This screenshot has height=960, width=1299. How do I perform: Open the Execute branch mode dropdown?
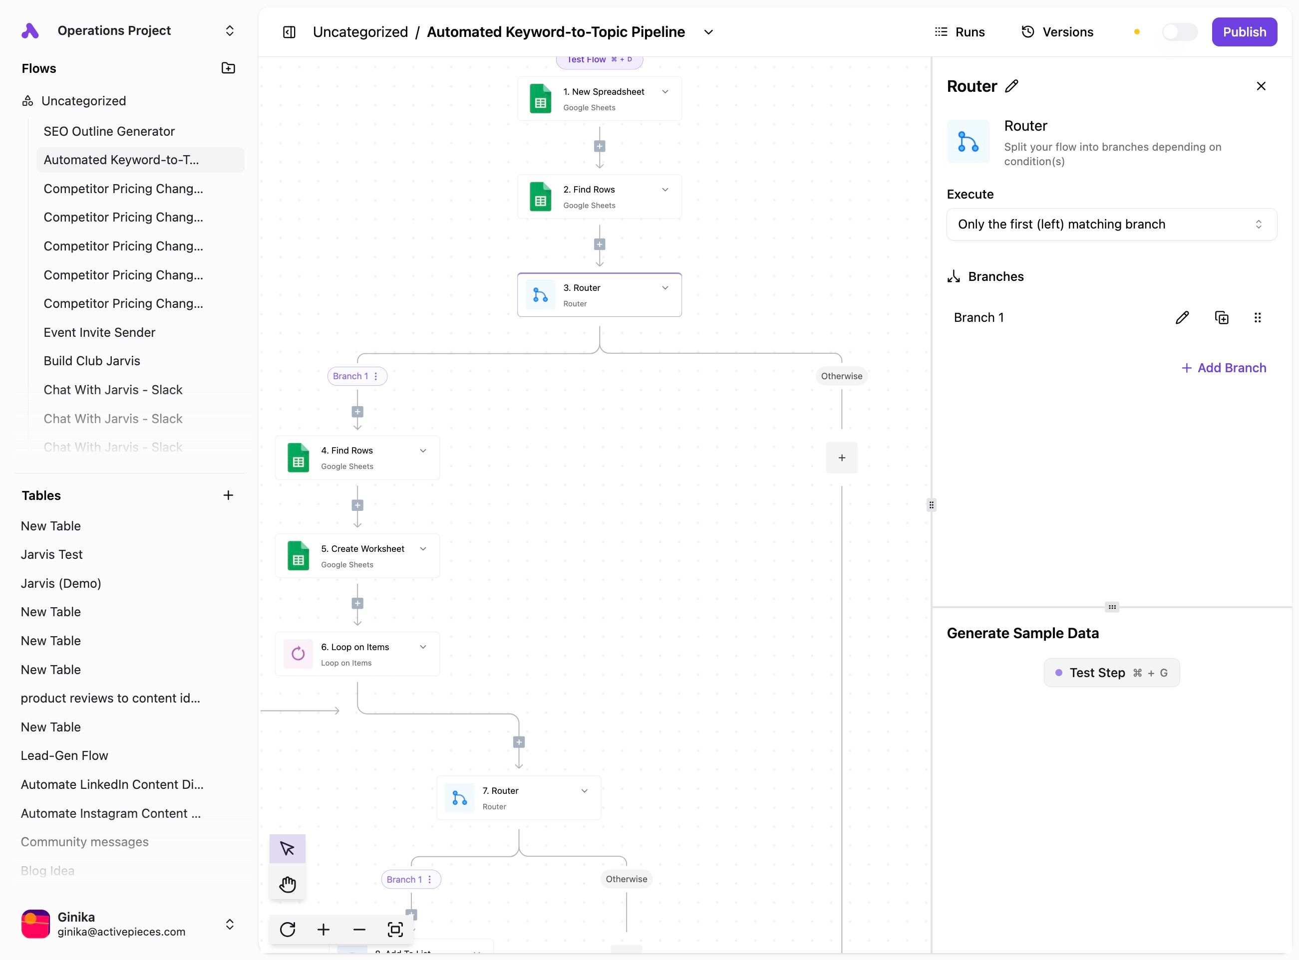point(1111,225)
